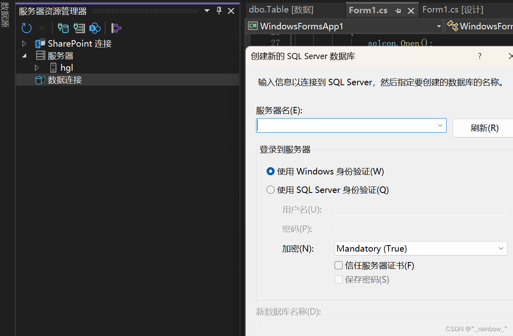Click the Add SharePoint connection icon
The width and height of the screenshot is (513, 336).
tap(95, 28)
